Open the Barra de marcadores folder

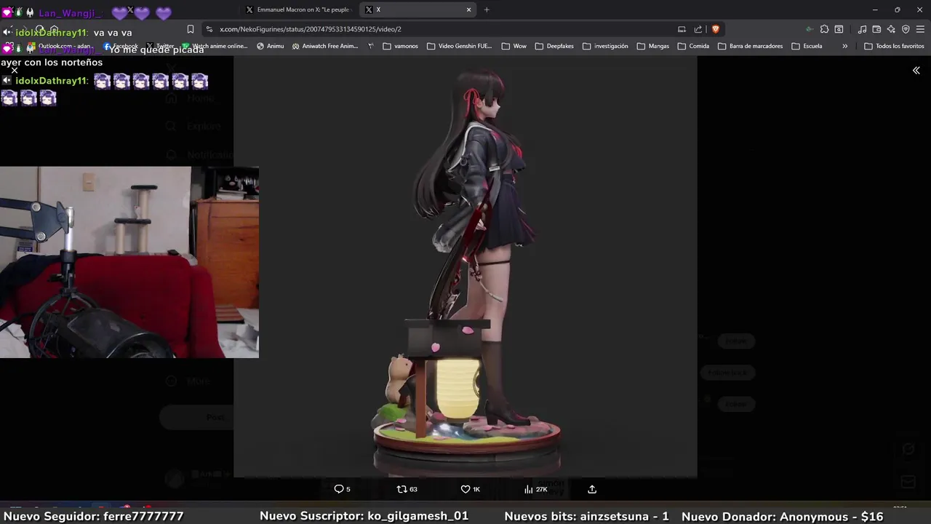click(750, 46)
